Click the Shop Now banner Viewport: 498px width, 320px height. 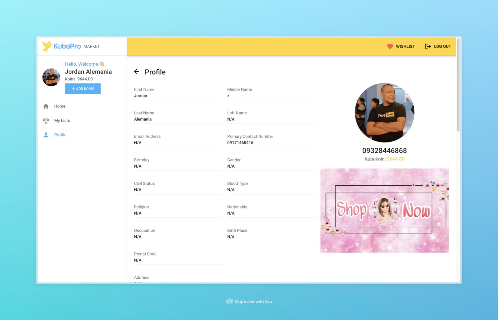384,211
